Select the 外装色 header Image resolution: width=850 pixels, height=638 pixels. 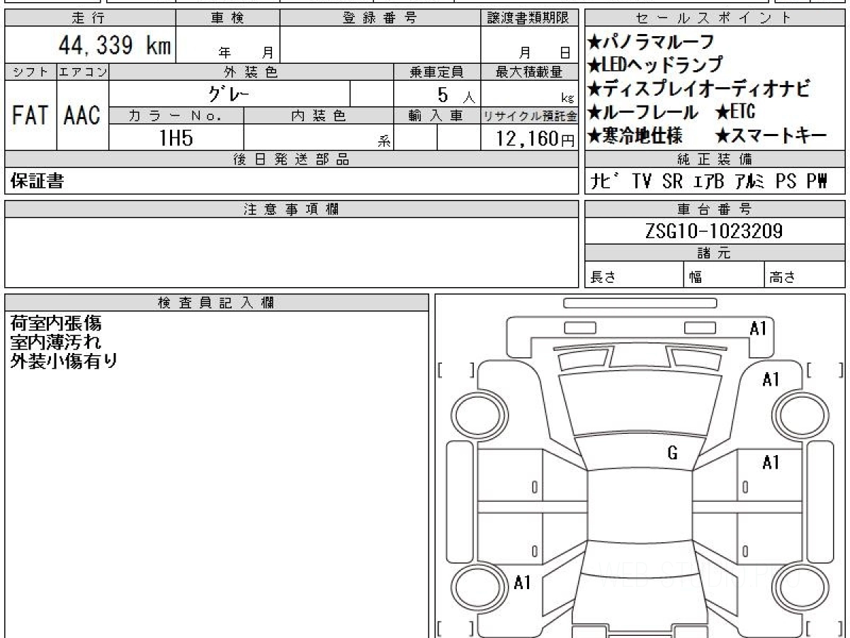tap(251, 72)
